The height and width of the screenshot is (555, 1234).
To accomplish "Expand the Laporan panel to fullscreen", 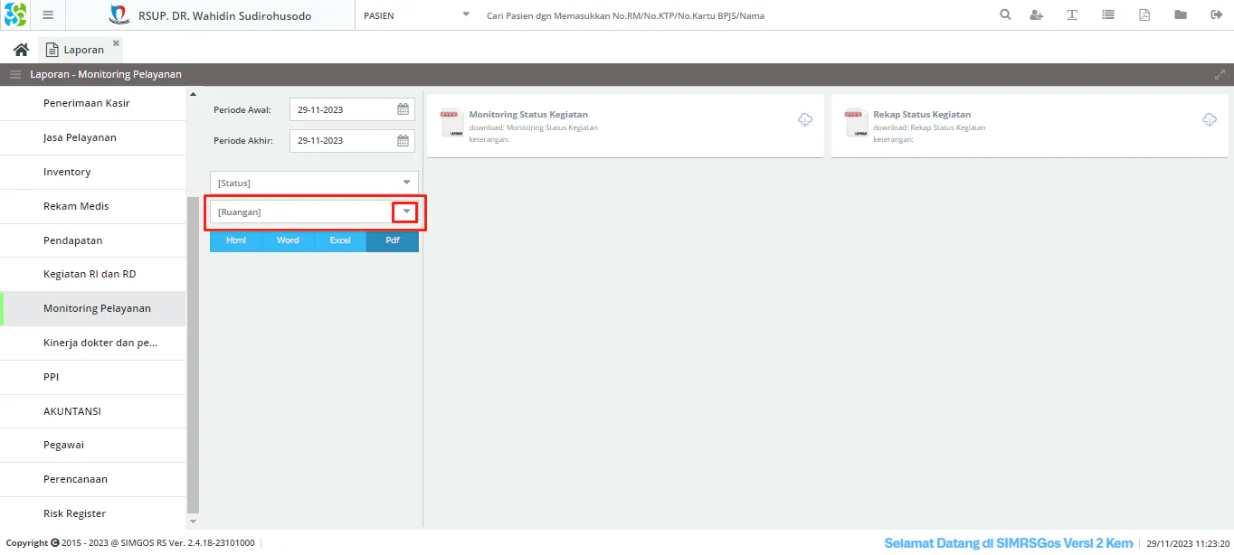I will 1220,74.
